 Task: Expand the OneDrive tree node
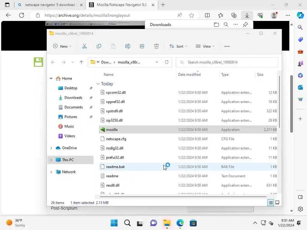[51, 148]
